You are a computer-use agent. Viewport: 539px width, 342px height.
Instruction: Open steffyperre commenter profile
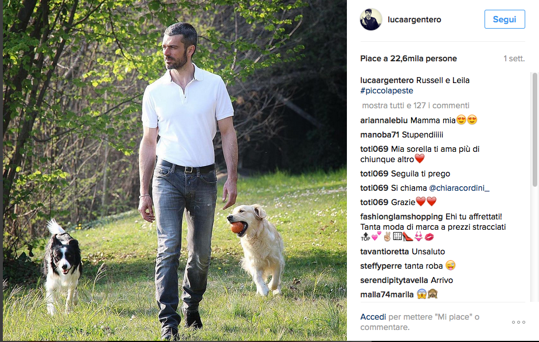(x=379, y=266)
